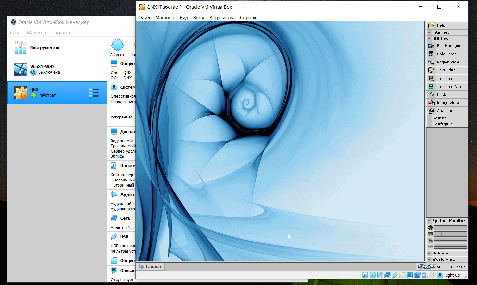Open Файл menu in VirtualBox Manager

[16, 33]
